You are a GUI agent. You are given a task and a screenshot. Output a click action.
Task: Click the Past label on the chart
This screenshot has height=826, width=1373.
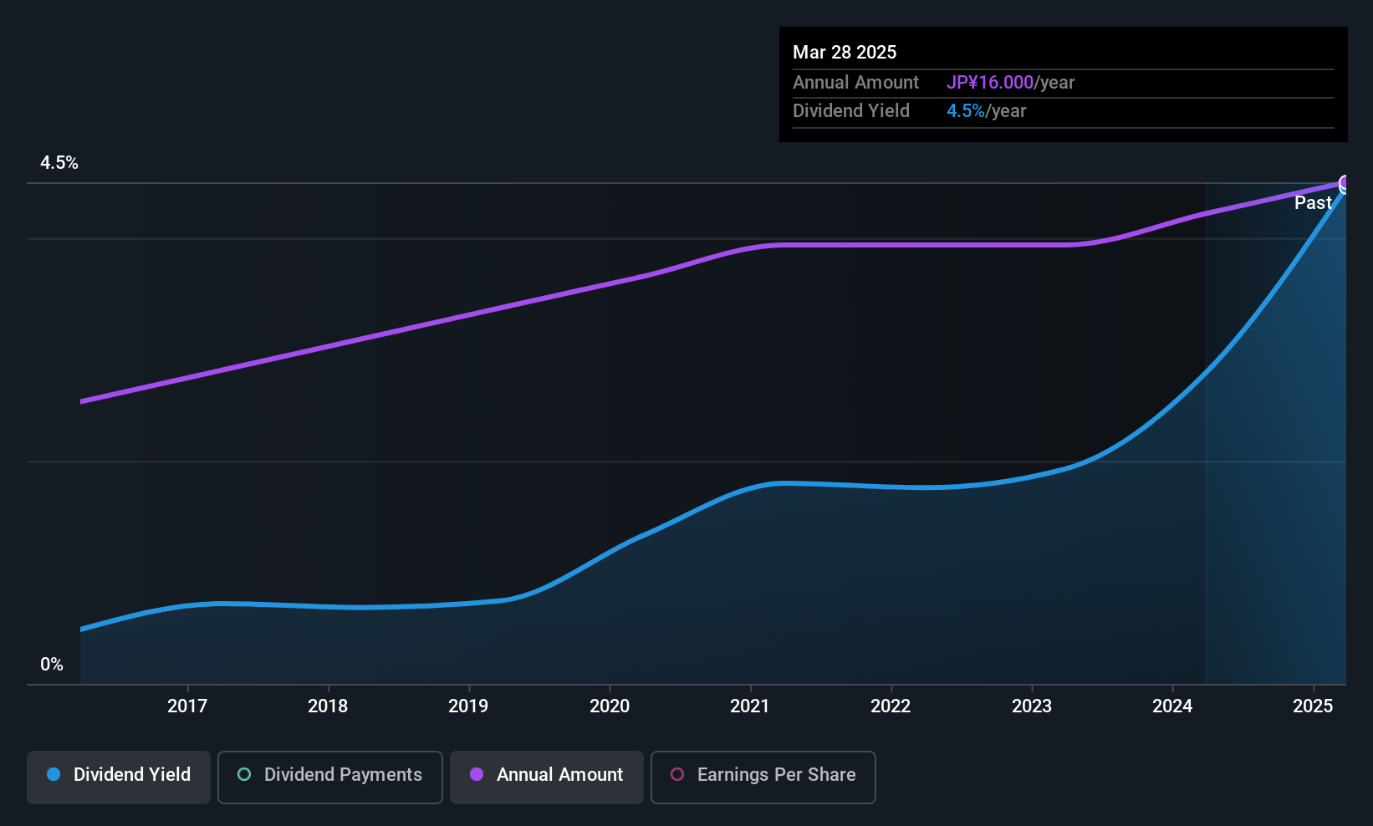coord(1313,203)
